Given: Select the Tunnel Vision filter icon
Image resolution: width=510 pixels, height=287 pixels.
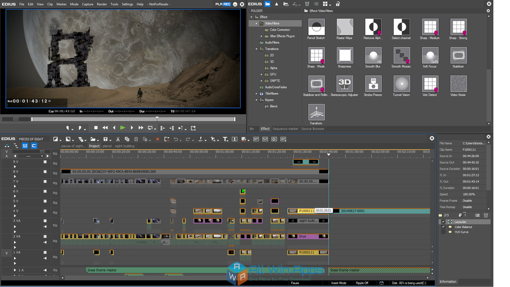Looking at the screenshot, I should coord(402,83).
